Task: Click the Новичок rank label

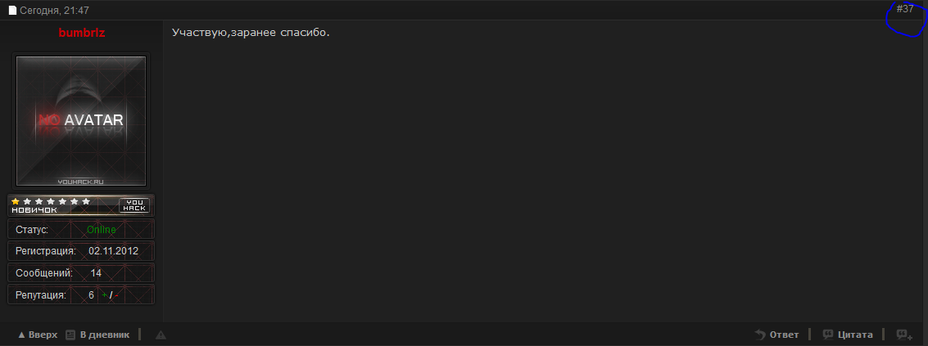Action: pos(34,210)
